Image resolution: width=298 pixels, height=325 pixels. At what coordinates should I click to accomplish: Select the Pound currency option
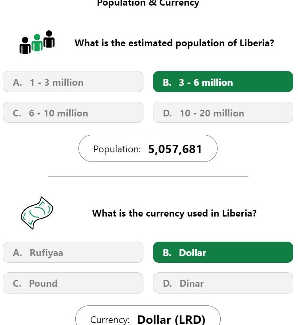pyautogui.click(x=73, y=283)
